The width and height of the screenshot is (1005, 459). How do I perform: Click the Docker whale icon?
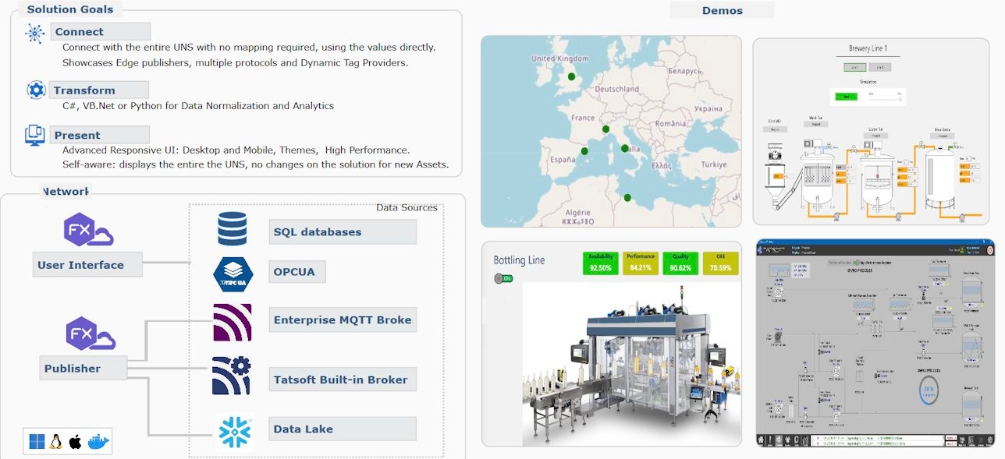point(98,441)
